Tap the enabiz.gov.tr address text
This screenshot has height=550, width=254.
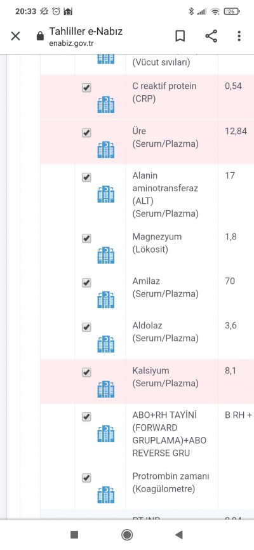(72, 44)
